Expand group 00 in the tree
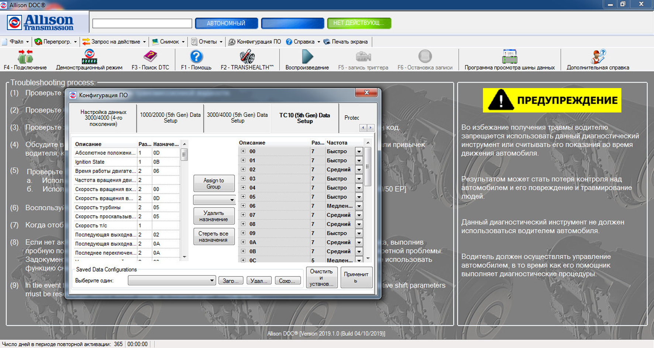This screenshot has width=654, height=348. (x=243, y=151)
